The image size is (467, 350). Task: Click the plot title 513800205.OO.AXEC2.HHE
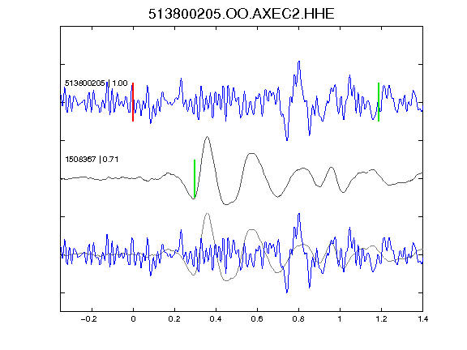[242, 14]
